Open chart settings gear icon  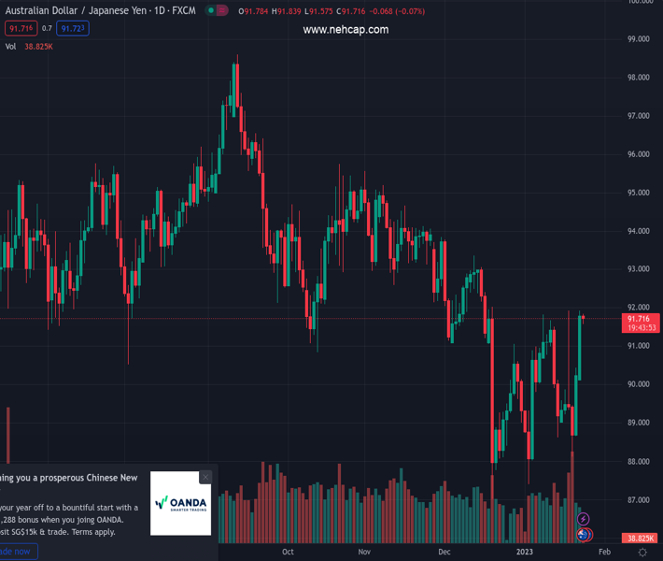coord(642,553)
